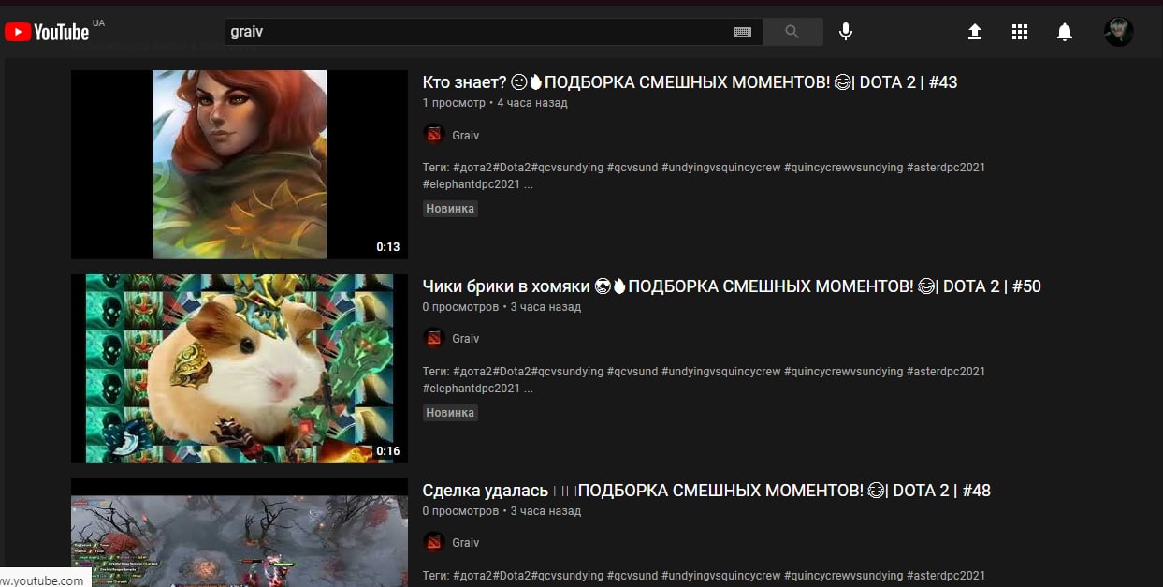
Task: Click '0 просмотров • 3 часа назад' under video #50
Action: click(x=502, y=307)
